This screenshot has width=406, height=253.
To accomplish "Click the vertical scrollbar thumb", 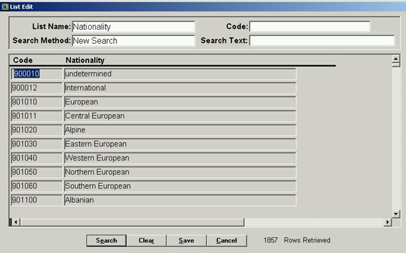I will pos(396,65).
